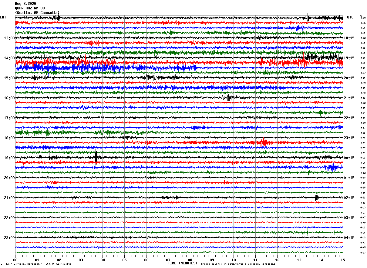Screen dimensions: 367x268
Task: Select the DC offset value "-626"
Action: pyautogui.click(x=362, y=163)
